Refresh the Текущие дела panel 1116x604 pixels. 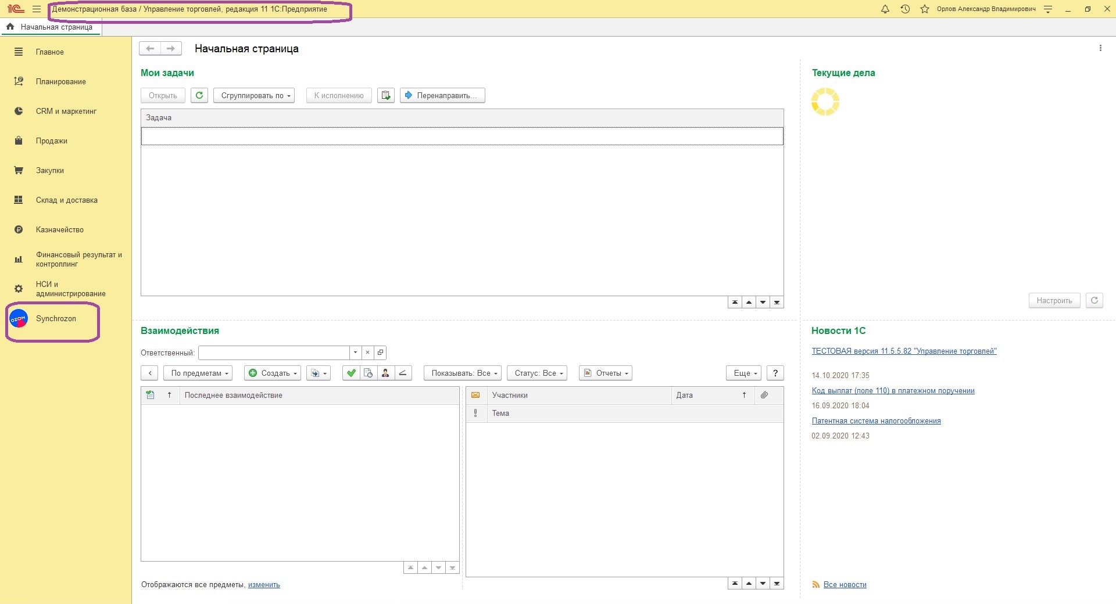[x=1094, y=300]
